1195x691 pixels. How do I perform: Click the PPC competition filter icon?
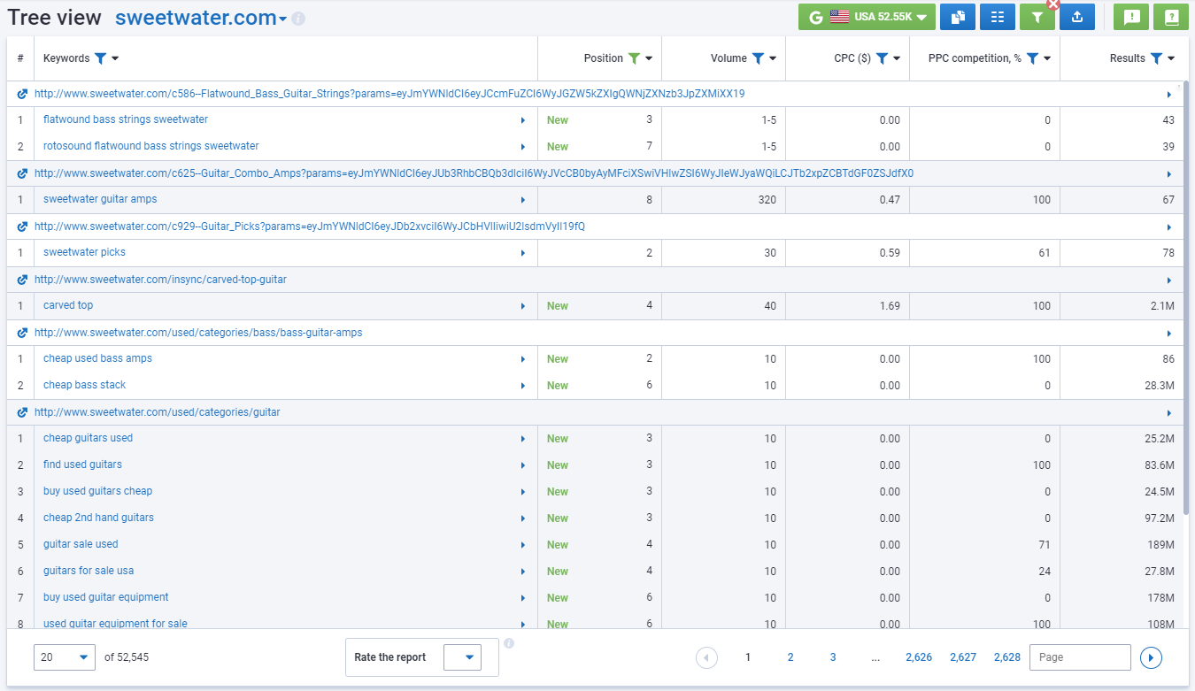tap(1032, 58)
